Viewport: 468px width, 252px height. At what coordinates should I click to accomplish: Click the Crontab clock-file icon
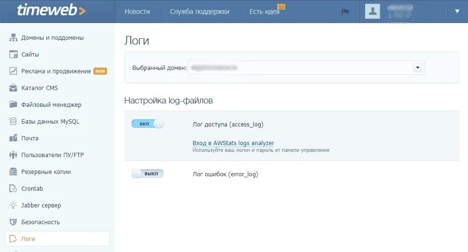pos(13,188)
